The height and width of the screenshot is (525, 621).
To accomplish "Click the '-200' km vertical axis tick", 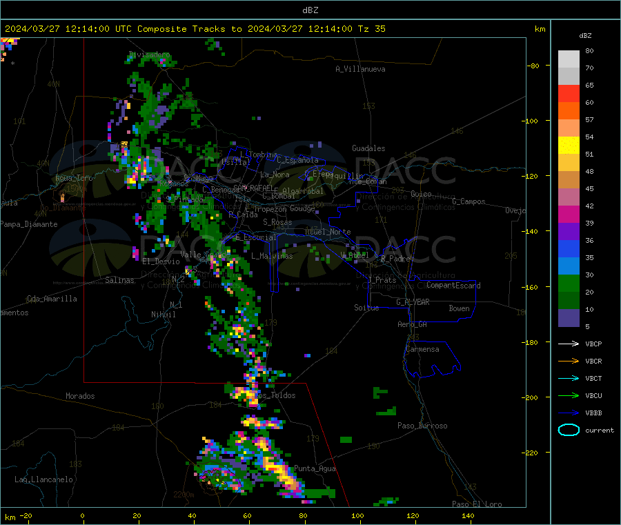I will [529, 397].
